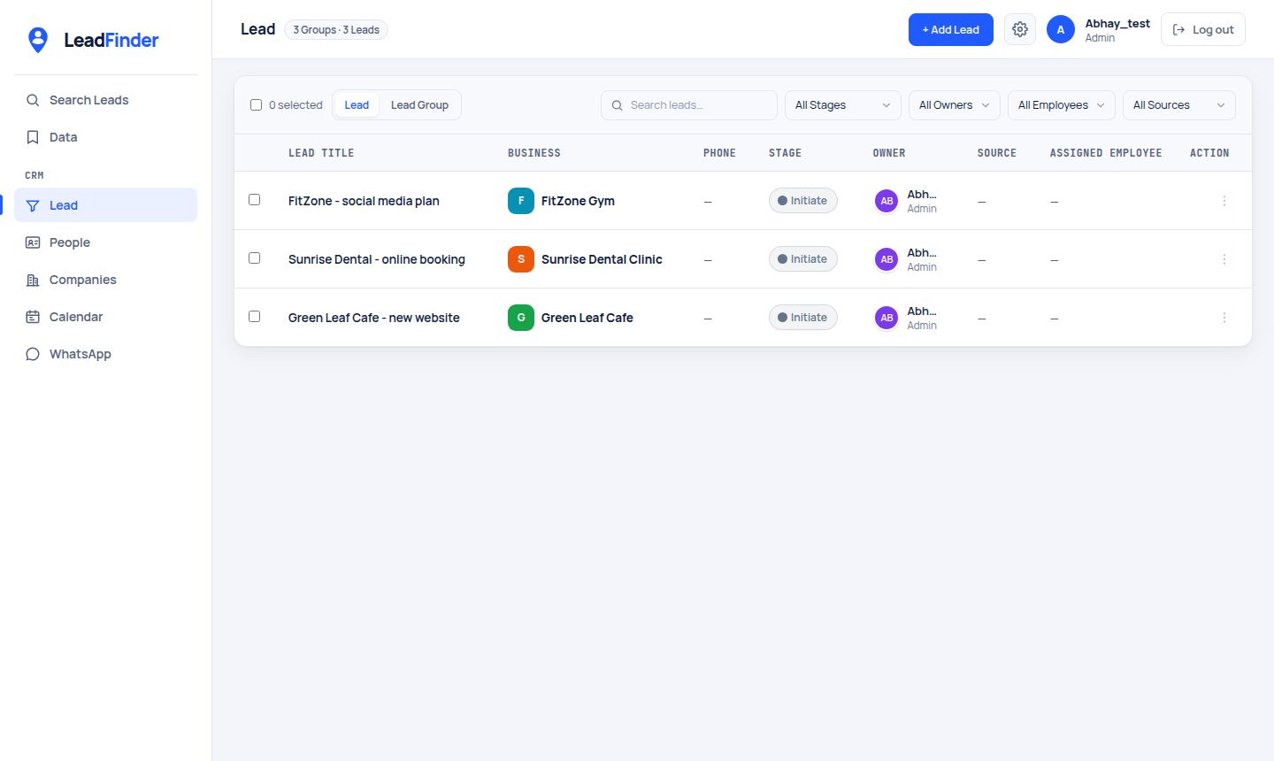Image resolution: width=1274 pixels, height=761 pixels.
Task: Open WhatsApp in the sidebar
Action: coord(106,354)
